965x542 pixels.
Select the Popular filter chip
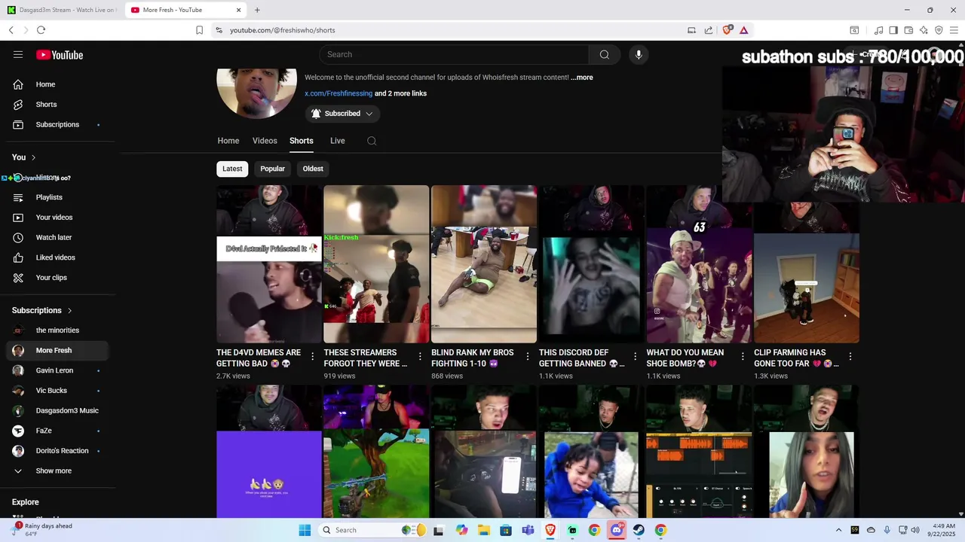[272, 169]
